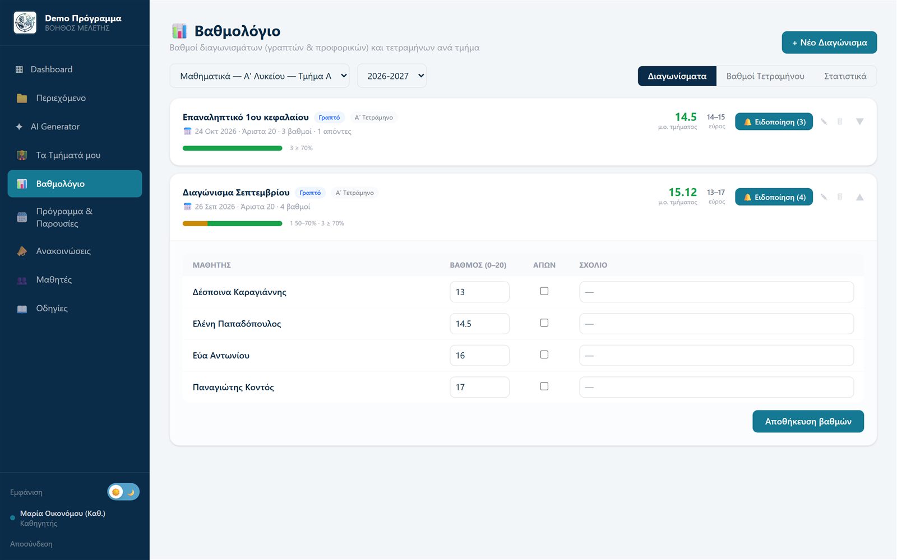Select Βαθμολόγιο in the sidebar

[75, 184]
